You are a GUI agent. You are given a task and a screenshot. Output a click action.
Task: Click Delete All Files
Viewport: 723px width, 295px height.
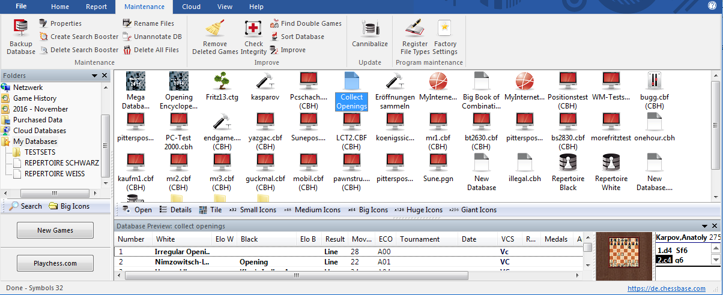coord(151,50)
